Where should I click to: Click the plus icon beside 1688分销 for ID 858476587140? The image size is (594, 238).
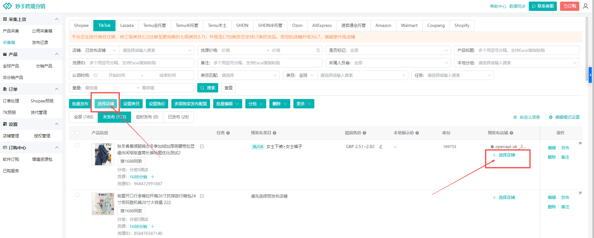click(153, 226)
